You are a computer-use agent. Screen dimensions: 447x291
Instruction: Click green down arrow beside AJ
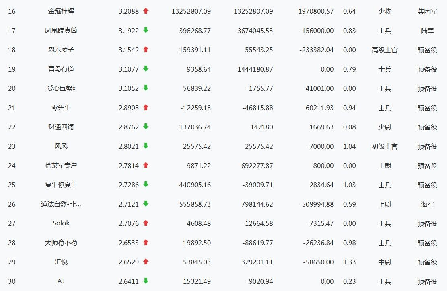[146, 281]
